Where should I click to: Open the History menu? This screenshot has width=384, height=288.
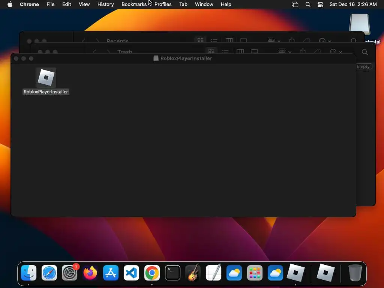[x=105, y=4]
